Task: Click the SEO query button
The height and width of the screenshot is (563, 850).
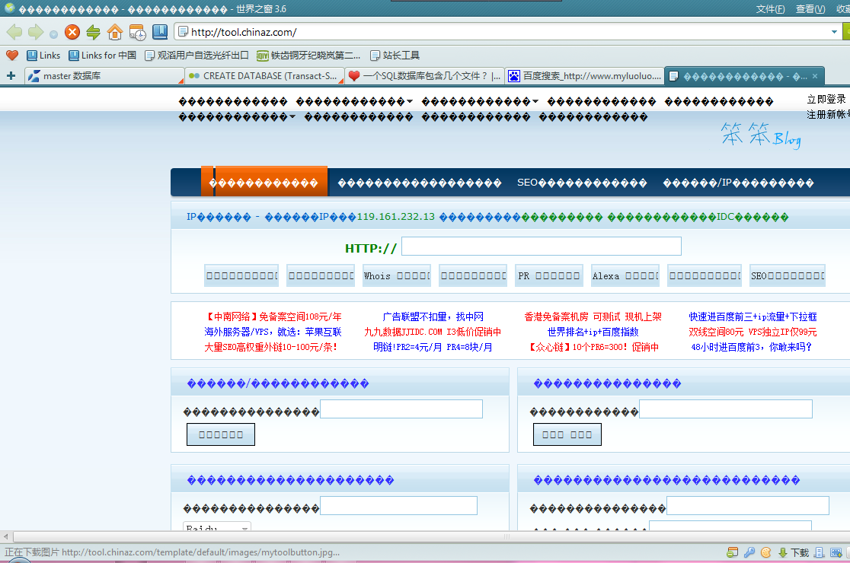Action: [788, 275]
